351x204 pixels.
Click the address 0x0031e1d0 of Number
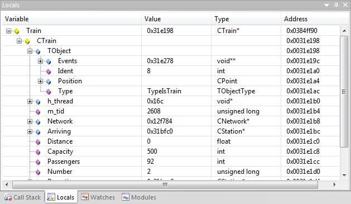click(x=303, y=172)
